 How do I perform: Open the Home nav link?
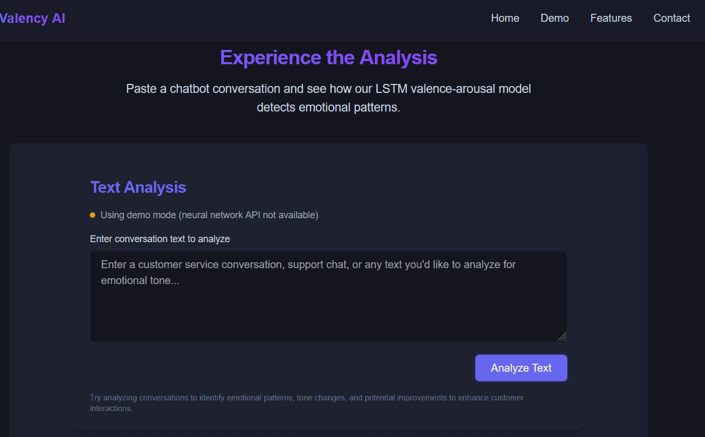pos(505,18)
